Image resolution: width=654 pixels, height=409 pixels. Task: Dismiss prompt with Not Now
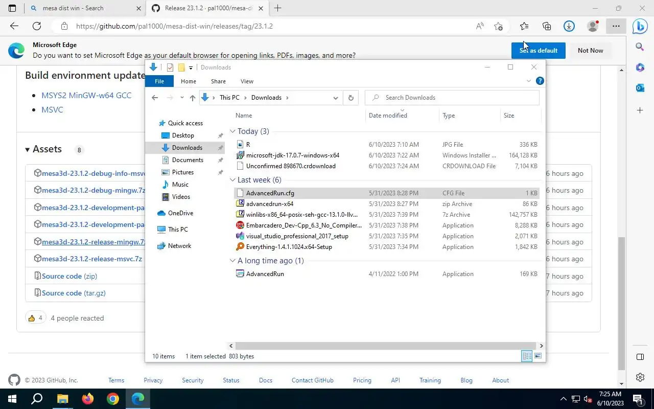pos(590,51)
